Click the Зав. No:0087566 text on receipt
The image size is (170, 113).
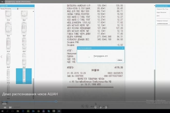tap(75, 76)
